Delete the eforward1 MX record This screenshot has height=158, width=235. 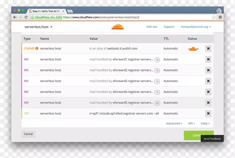pos(208,59)
